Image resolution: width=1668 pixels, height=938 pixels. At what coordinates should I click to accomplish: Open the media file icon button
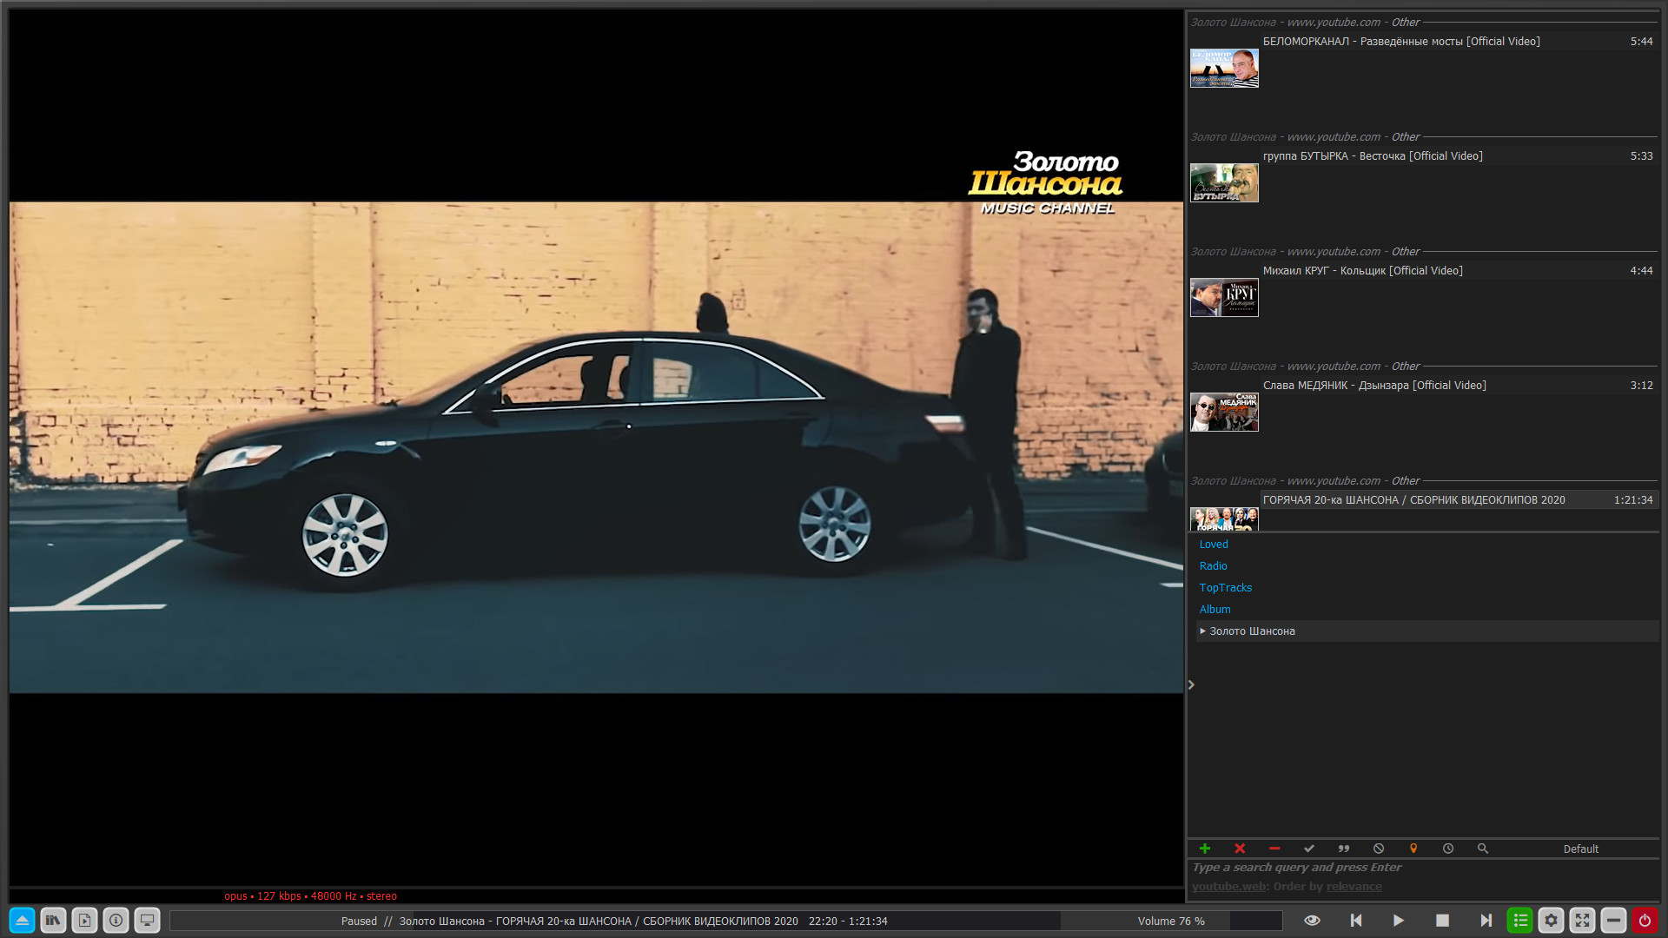pyautogui.click(x=84, y=921)
